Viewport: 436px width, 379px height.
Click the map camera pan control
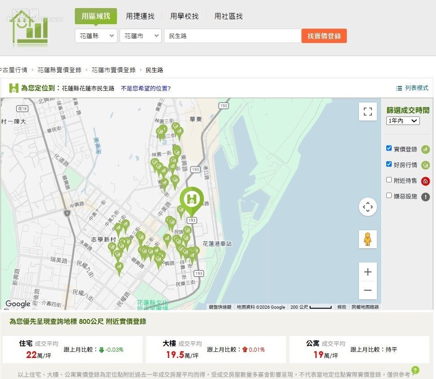point(367,207)
